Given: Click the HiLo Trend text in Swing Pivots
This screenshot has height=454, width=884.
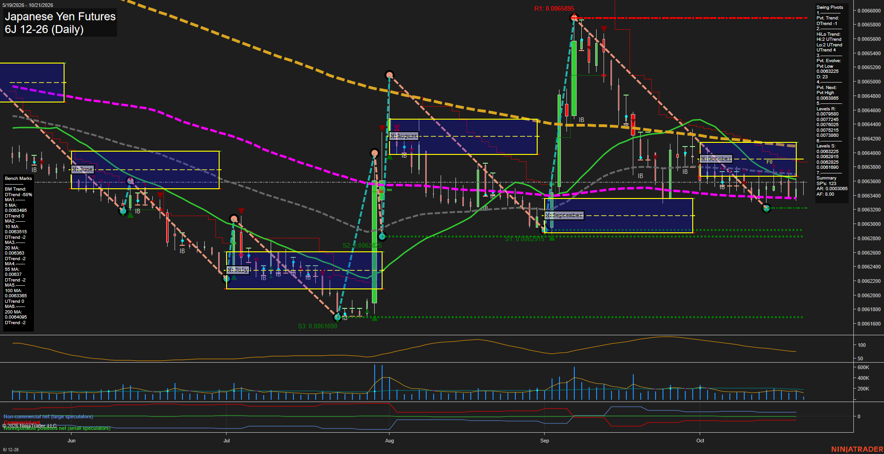Looking at the screenshot, I should tap(829, 34).
